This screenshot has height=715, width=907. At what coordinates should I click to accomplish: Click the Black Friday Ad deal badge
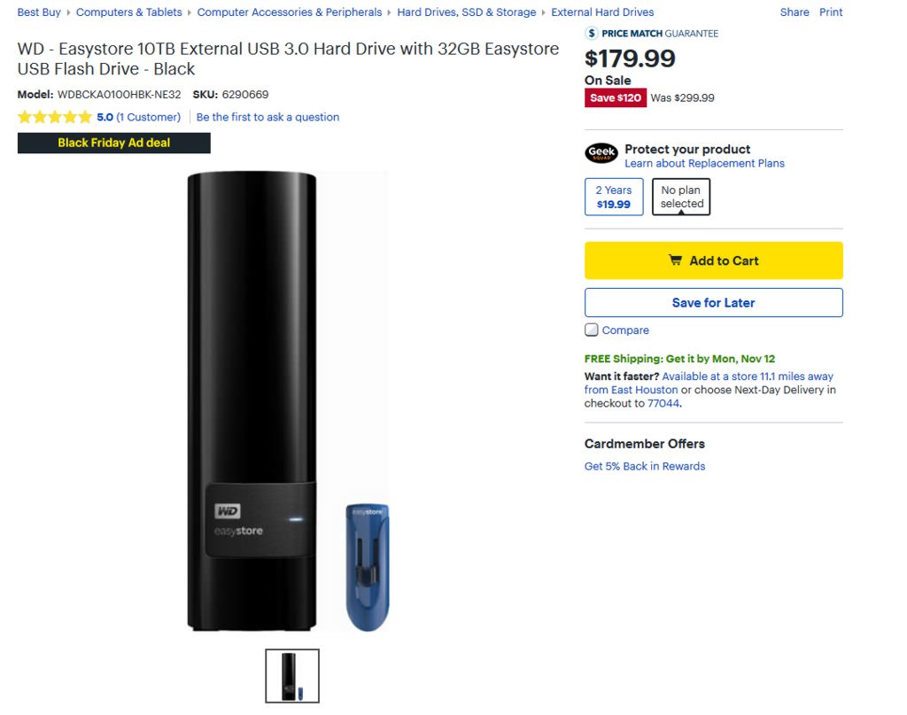[113, 143]
